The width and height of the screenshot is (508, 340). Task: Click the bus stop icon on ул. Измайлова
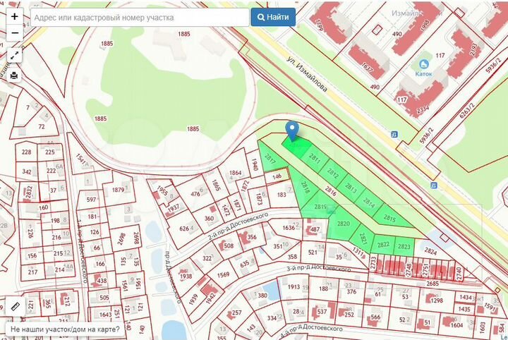click(394, 134)
